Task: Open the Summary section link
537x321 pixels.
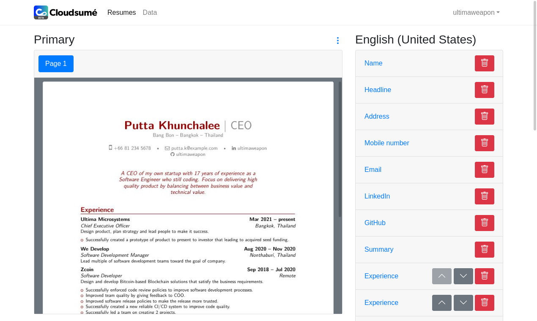Action: (379, 250)
